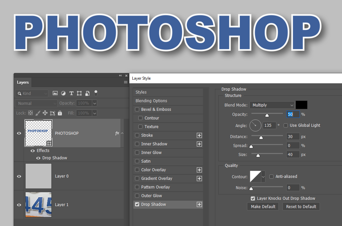342x226 pixels.
Task: Activate the Lock all icon
Action: pos(59,113)
